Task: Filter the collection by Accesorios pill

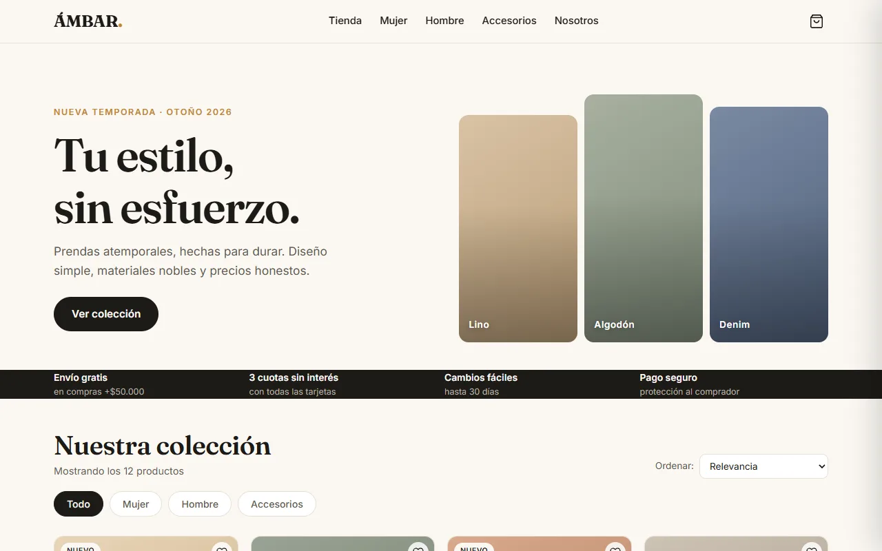Action: [x=277, y=504]
